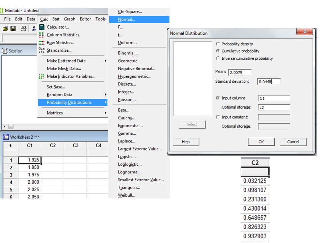Select the Input column radio button
This screenshot has height=243, width=324.
[218, 98]
